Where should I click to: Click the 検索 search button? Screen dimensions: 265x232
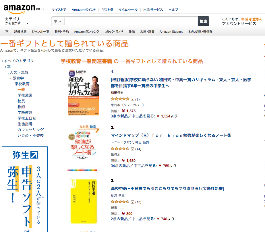204,21
